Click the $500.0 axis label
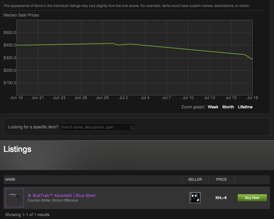Screen dimensions: 274x219 (x=10, y=33)
